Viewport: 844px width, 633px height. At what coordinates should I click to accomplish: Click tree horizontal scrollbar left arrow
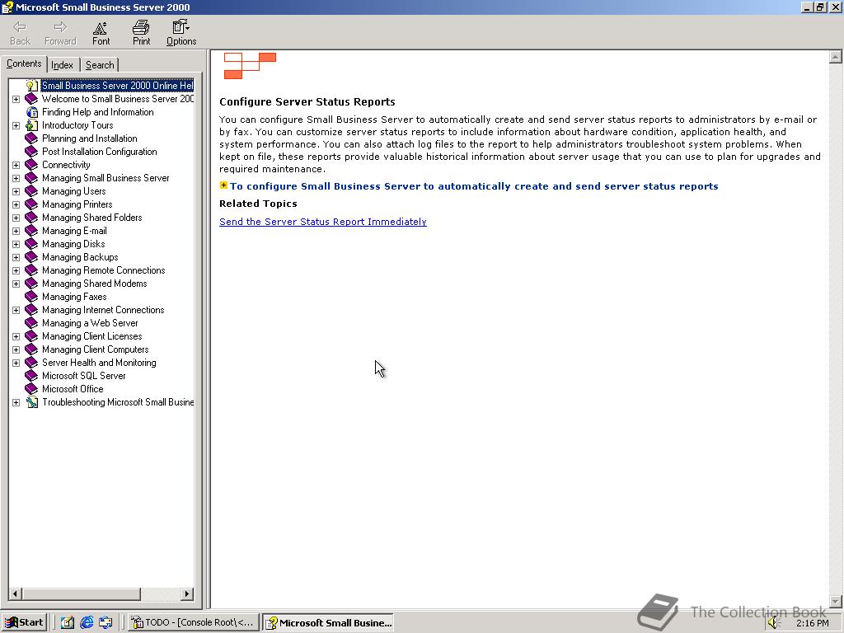[15, 594]
